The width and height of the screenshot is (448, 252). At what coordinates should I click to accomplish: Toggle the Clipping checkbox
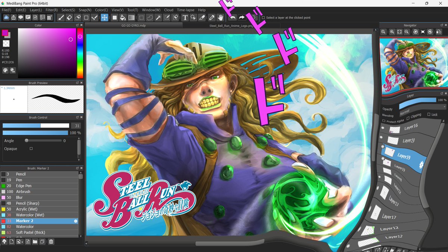pos(408,118)
